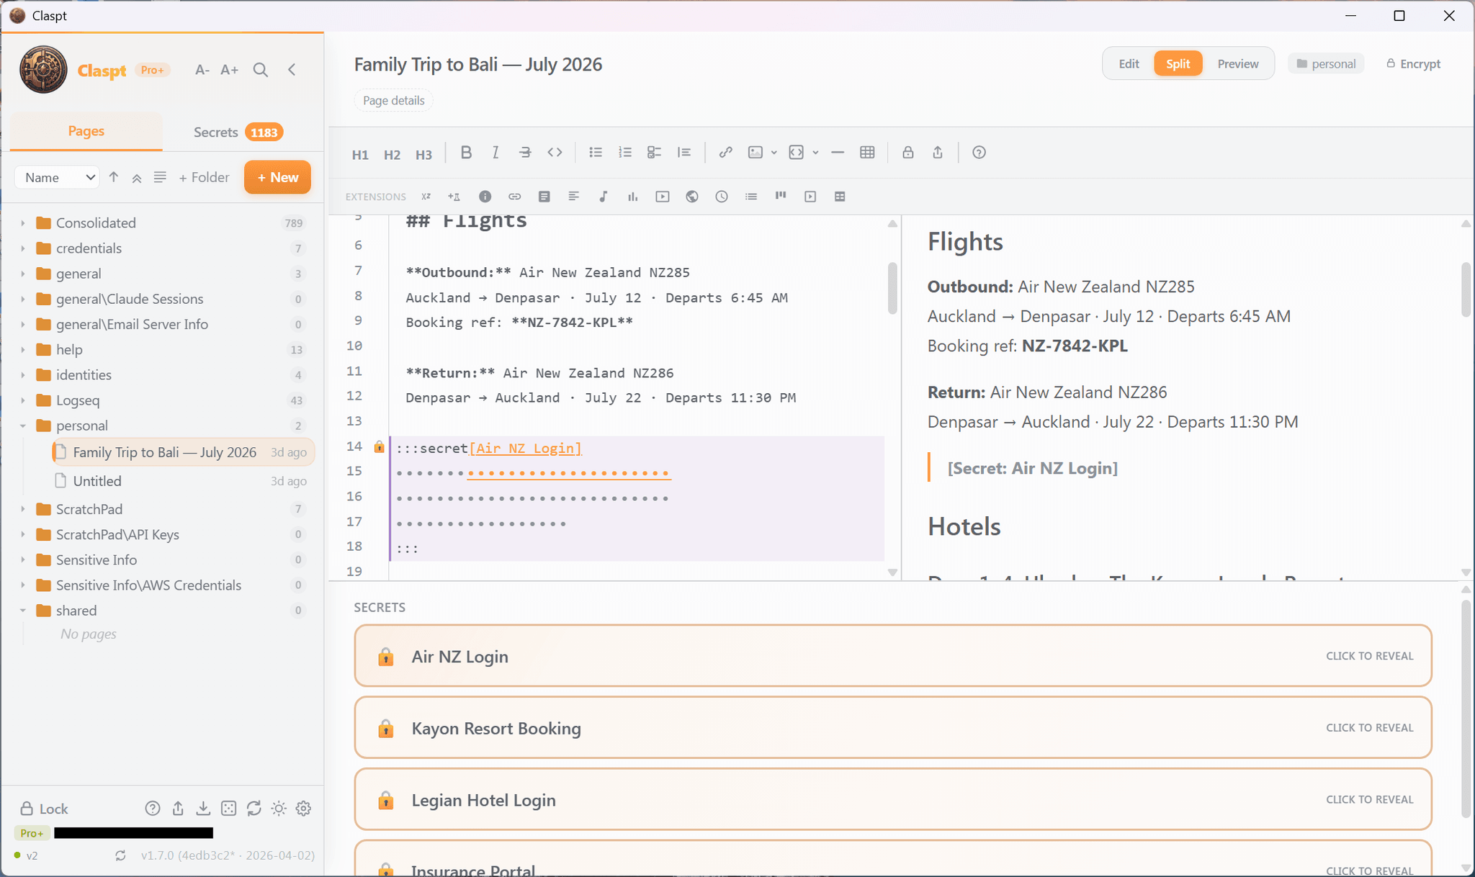Open formatting help question mark icon
This screenshot has height=877, width=1475.
coord(979,153)
